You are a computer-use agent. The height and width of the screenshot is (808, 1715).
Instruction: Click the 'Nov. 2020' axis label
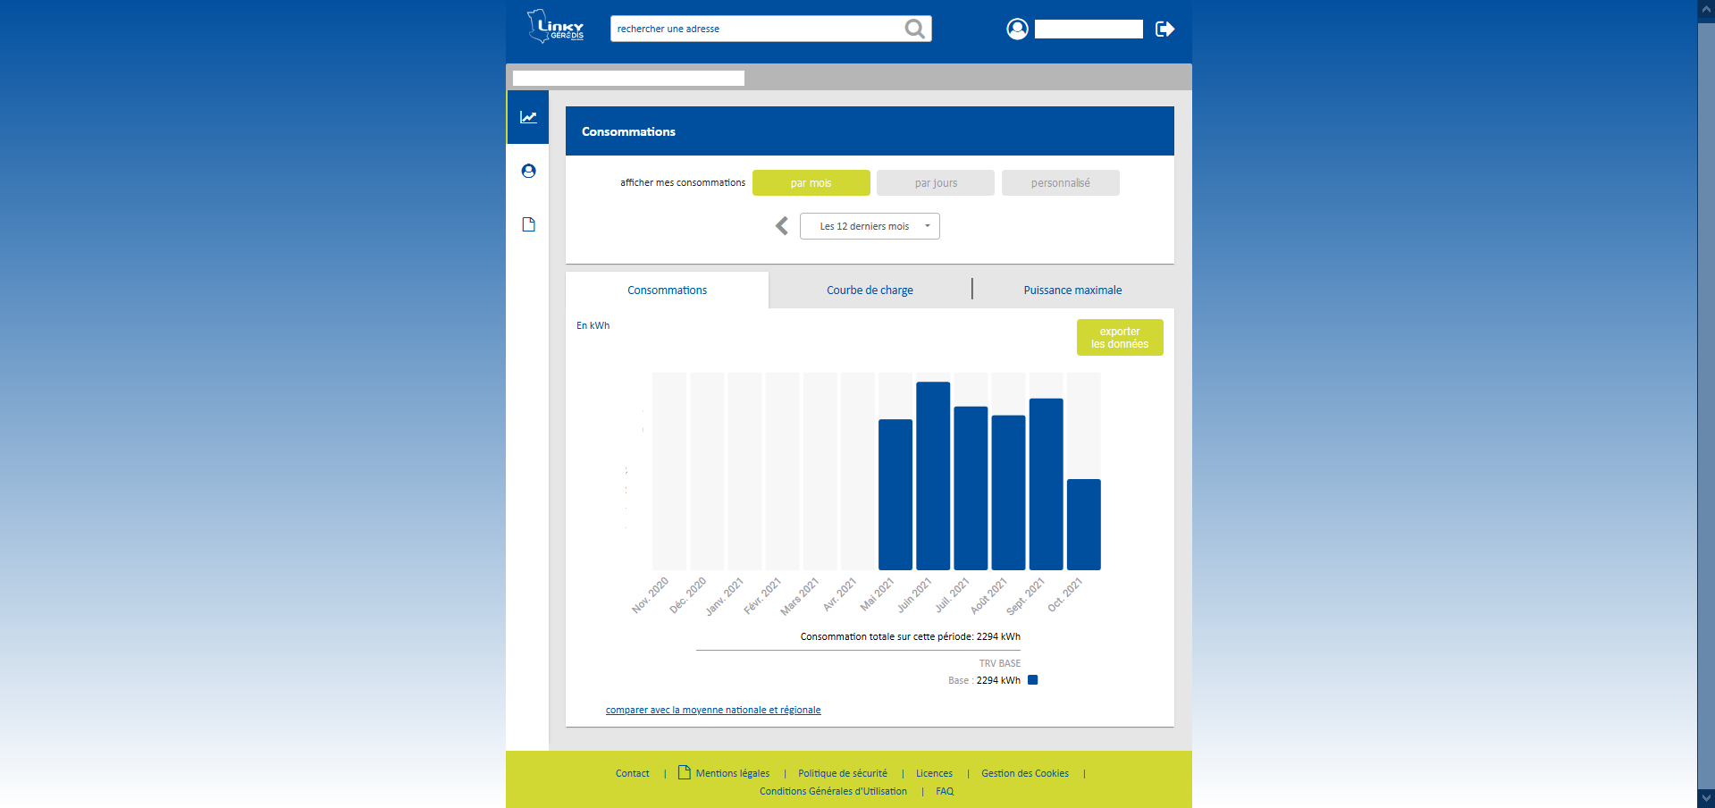point(651,595)
